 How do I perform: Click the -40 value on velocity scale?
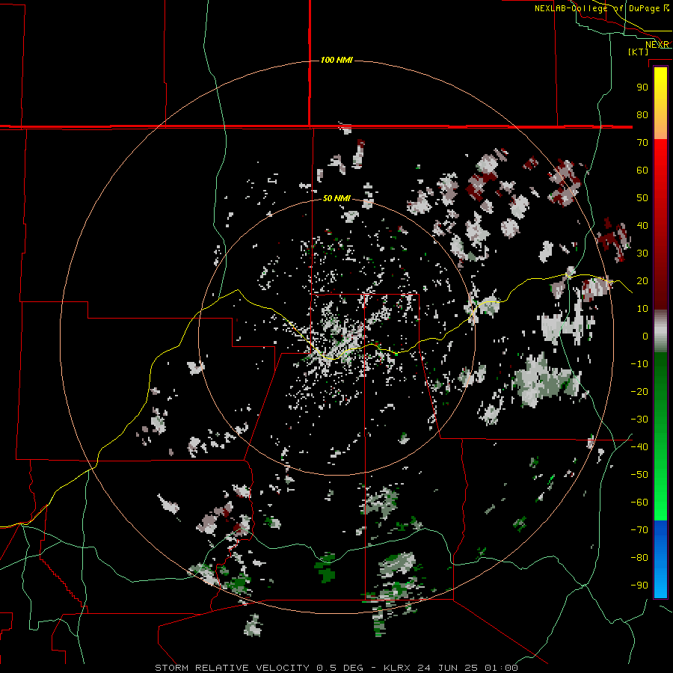[x=639, y=447]
